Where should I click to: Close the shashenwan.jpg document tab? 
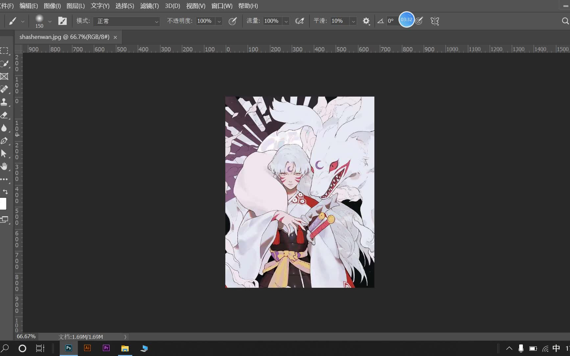point(115,37)
